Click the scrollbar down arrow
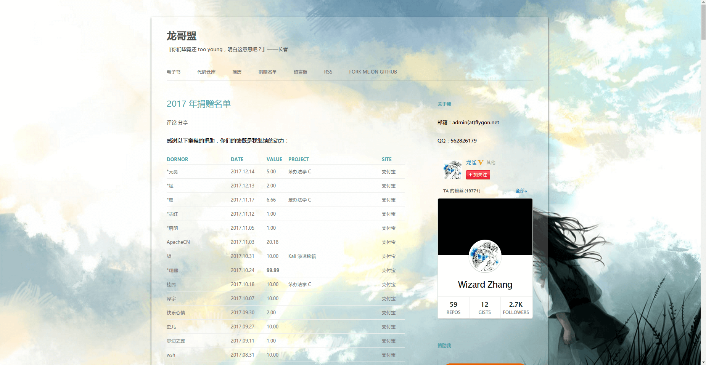The image size is (706, 365). click(x=703, y=362)
